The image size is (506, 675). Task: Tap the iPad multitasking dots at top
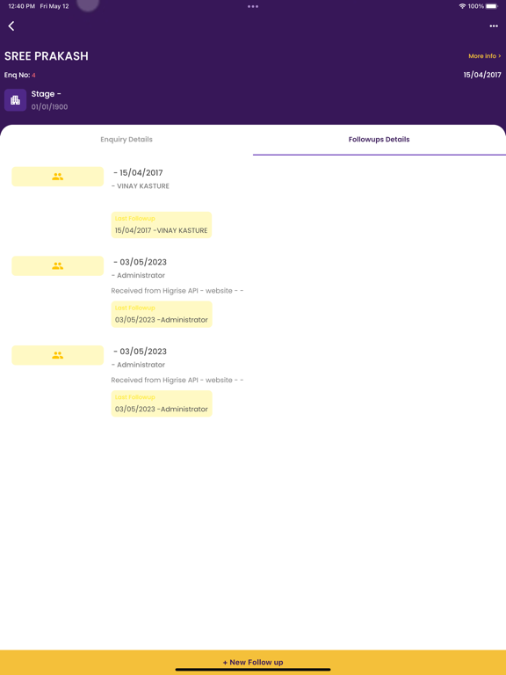click(253, 6)
